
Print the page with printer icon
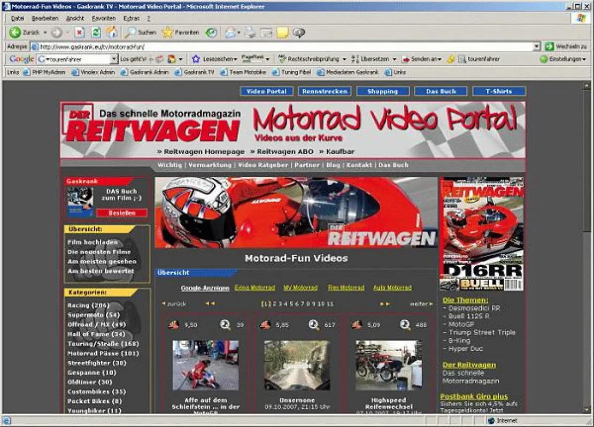click(x=250, y=33)
